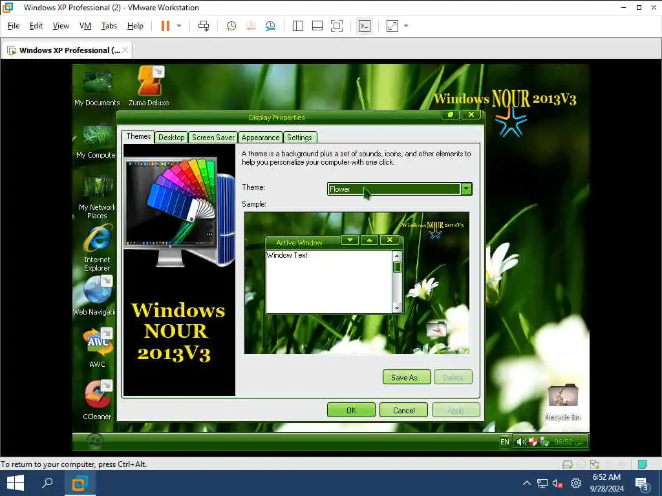
Task: Select the My Network Places icon
Action: 97,196
